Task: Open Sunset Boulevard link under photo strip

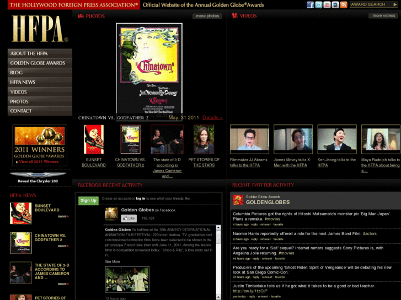Action: pyautogui.click(x=94, y=162)
